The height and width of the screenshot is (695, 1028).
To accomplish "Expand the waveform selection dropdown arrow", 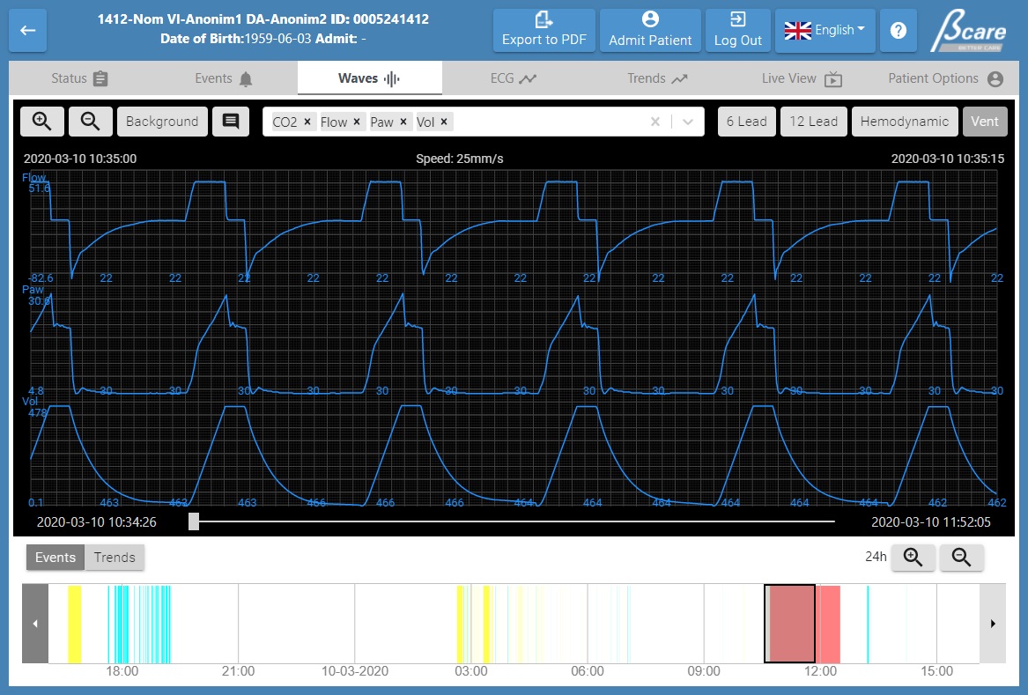I will (x=688, y=122).
